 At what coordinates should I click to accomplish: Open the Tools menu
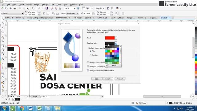click(x=65, y=5)
